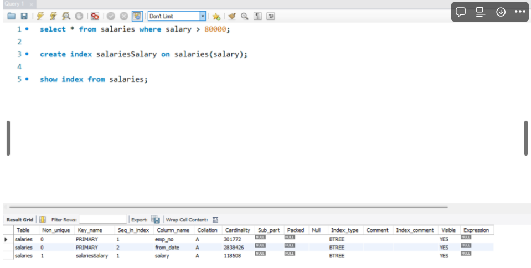Click the Result Grid button

(20, 220)
